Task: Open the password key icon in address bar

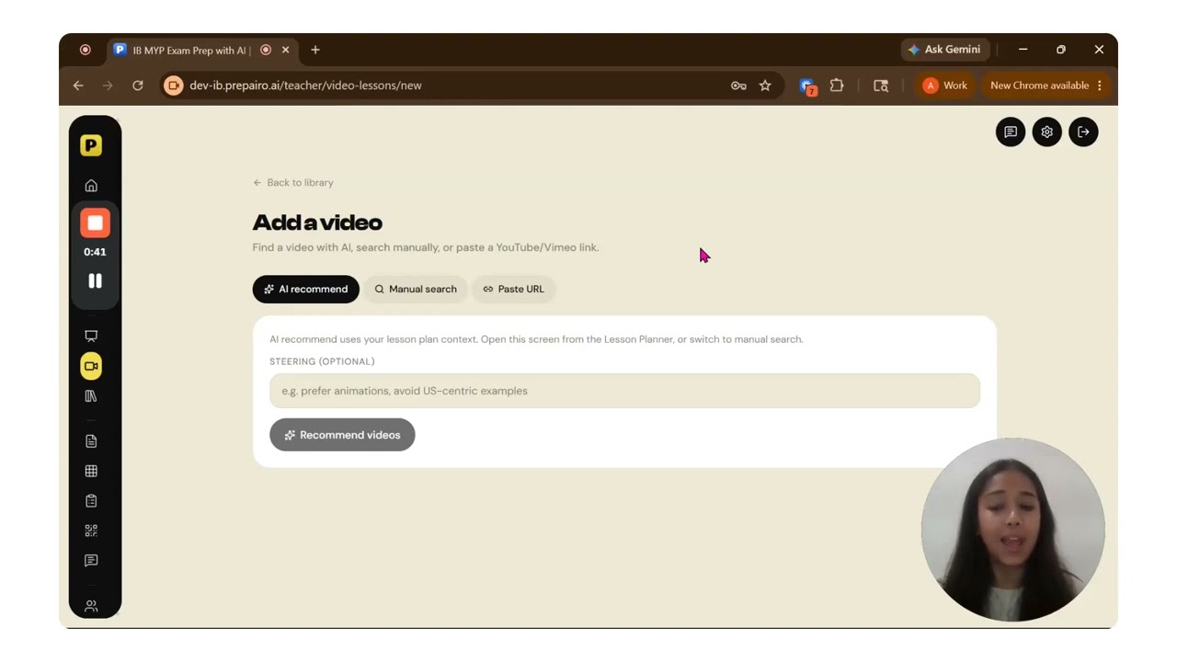Action: click(738, 86)
